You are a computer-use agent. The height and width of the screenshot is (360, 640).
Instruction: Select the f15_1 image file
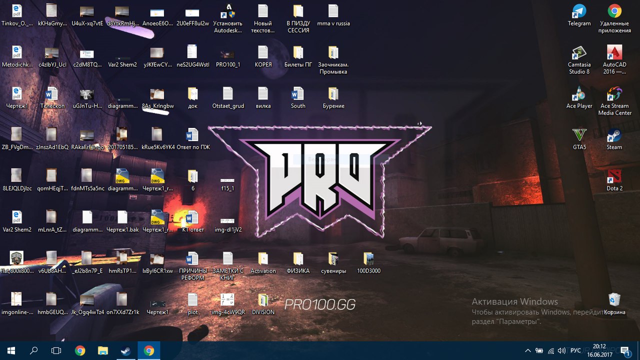[227, 184]
